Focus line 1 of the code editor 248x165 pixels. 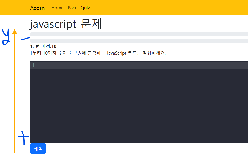139,66
